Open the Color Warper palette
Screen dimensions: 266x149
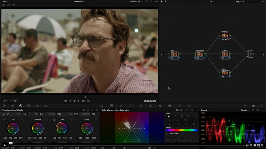pos(111,106)
